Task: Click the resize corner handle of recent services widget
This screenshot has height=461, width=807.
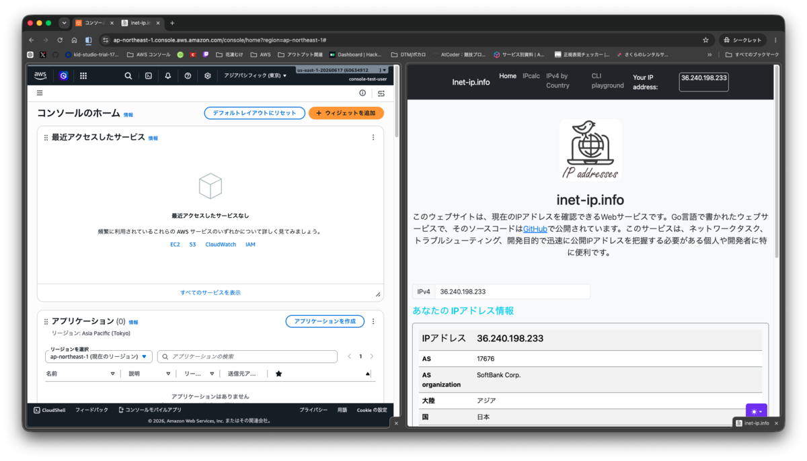Action: pos(377,294)
